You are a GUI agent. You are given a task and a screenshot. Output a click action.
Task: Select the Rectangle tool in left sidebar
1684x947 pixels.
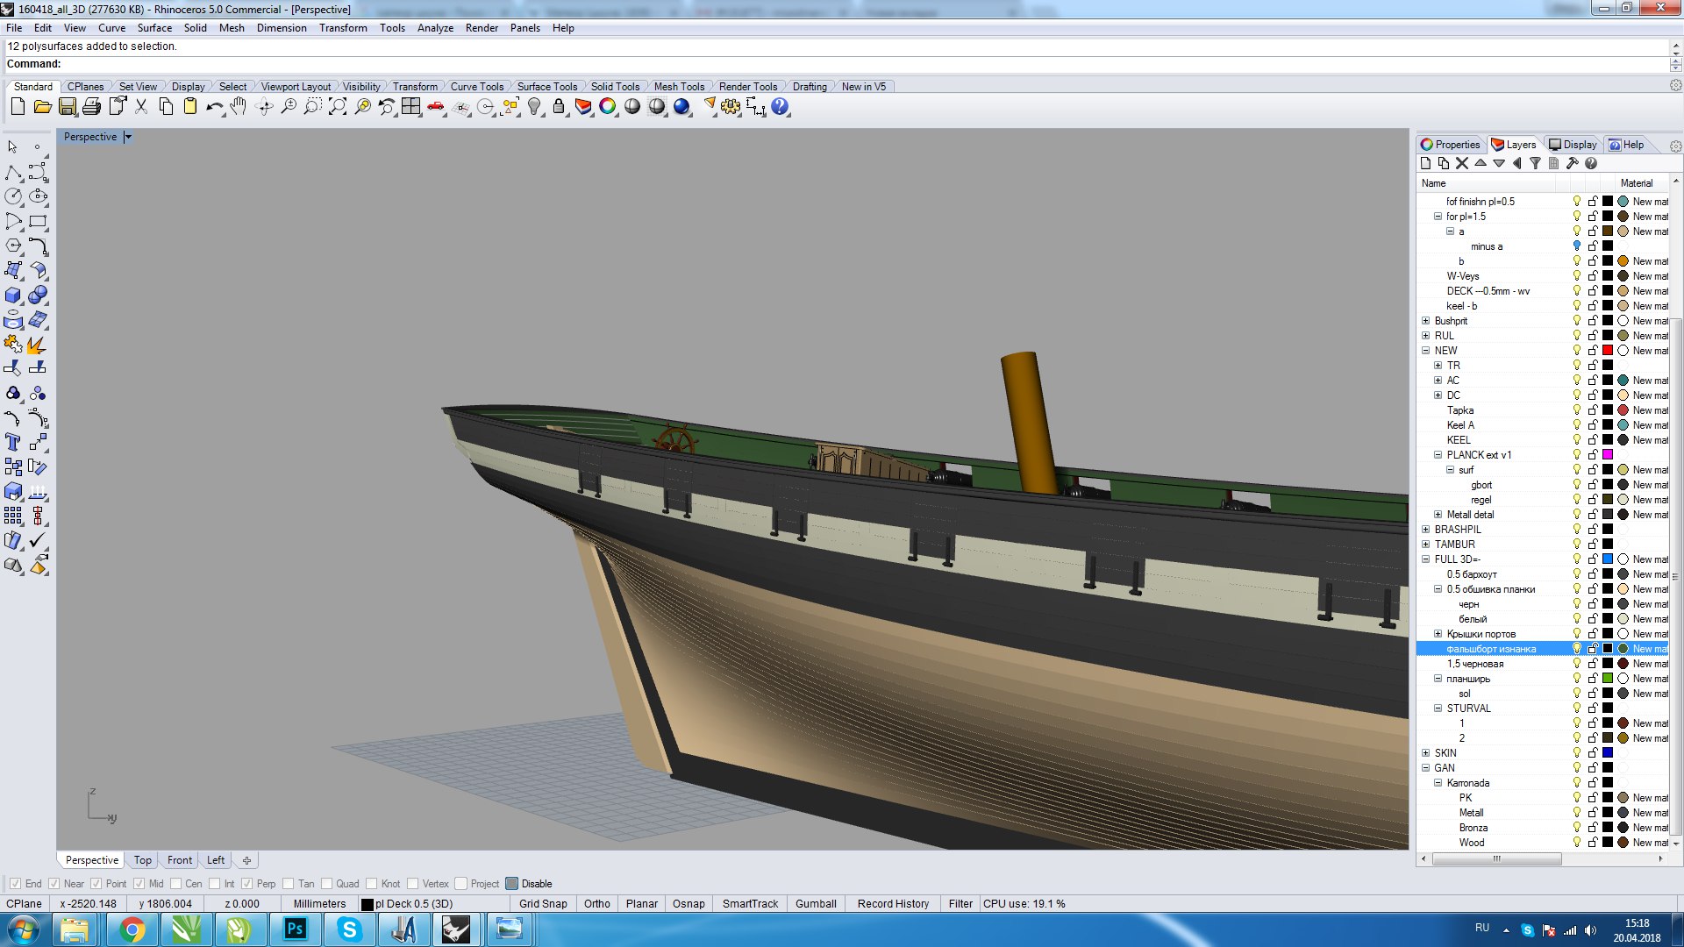pos(38,221)
